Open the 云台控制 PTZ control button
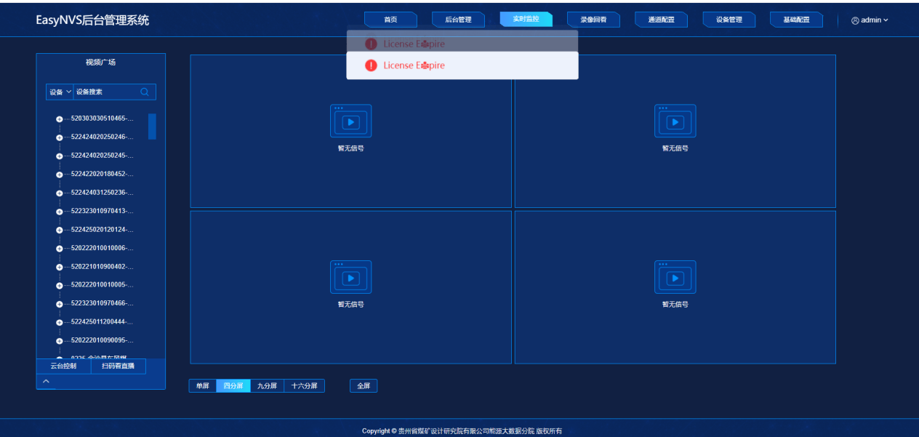This screenshot has height=437, width=919. 63,366
